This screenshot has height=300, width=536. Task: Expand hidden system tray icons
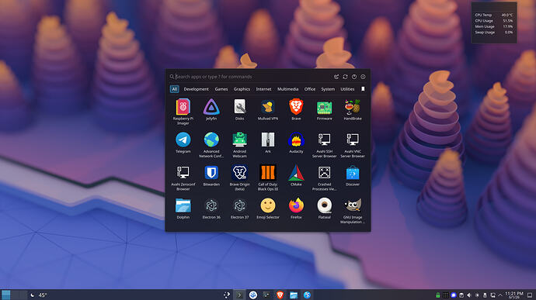pyautogui.click(x=500, y=295)
